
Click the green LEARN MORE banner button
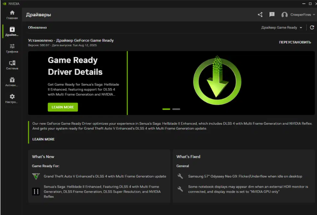pyautogui.click(x=63, y=107)
